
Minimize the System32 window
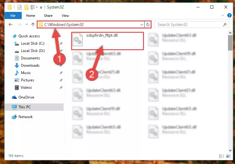click(198, 7)
